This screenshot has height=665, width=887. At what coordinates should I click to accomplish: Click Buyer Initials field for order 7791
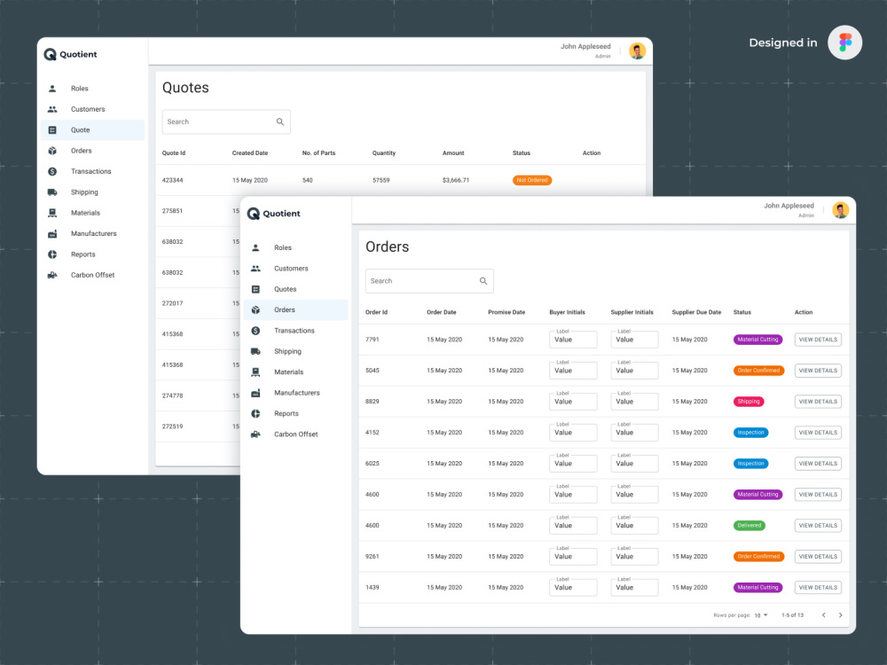(573, 340)
